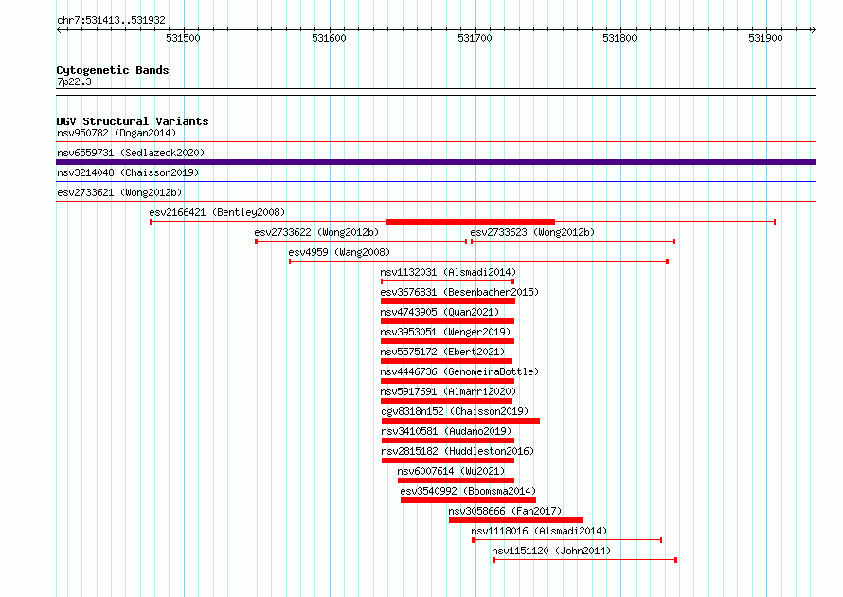Click the esv2166421 thick red segment
Viewport: 843px width, 597px height.
tap(471, 222)
